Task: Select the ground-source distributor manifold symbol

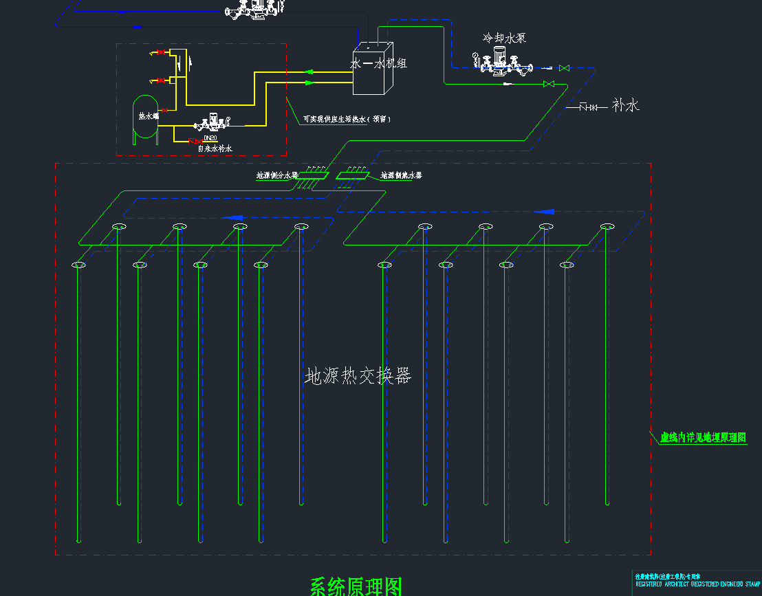Action: pyautogui.click(x=312, y=176)
